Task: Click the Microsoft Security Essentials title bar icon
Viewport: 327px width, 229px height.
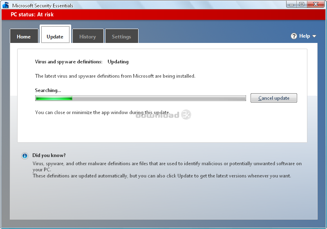Action: coord(6,5)
